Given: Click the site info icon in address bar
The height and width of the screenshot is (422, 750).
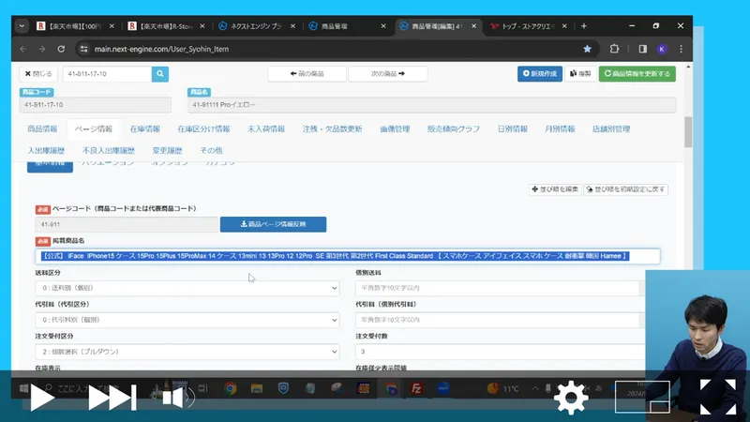Looking at the screenshot, I should click(83, 49).
